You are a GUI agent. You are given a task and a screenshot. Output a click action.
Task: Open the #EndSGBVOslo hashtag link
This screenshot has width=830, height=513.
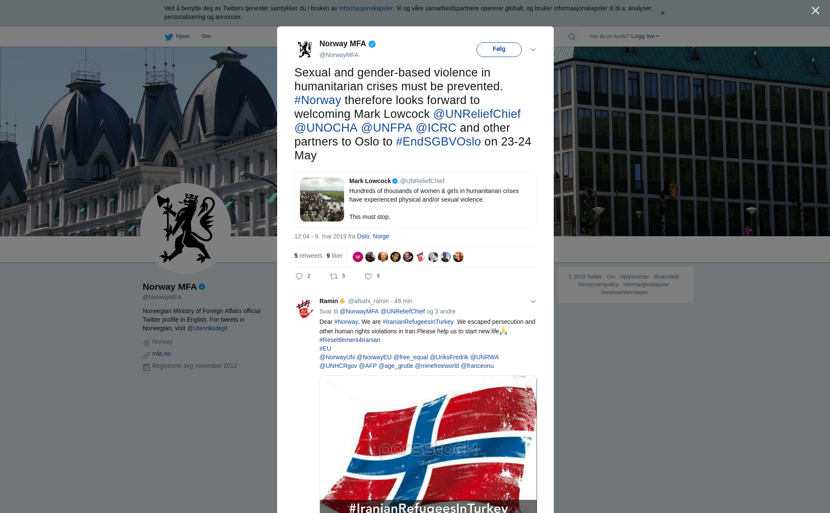pyautogui.click(x=438, y=142)
